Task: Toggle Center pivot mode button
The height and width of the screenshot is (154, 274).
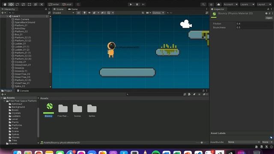Action: (x=54, y=4)
